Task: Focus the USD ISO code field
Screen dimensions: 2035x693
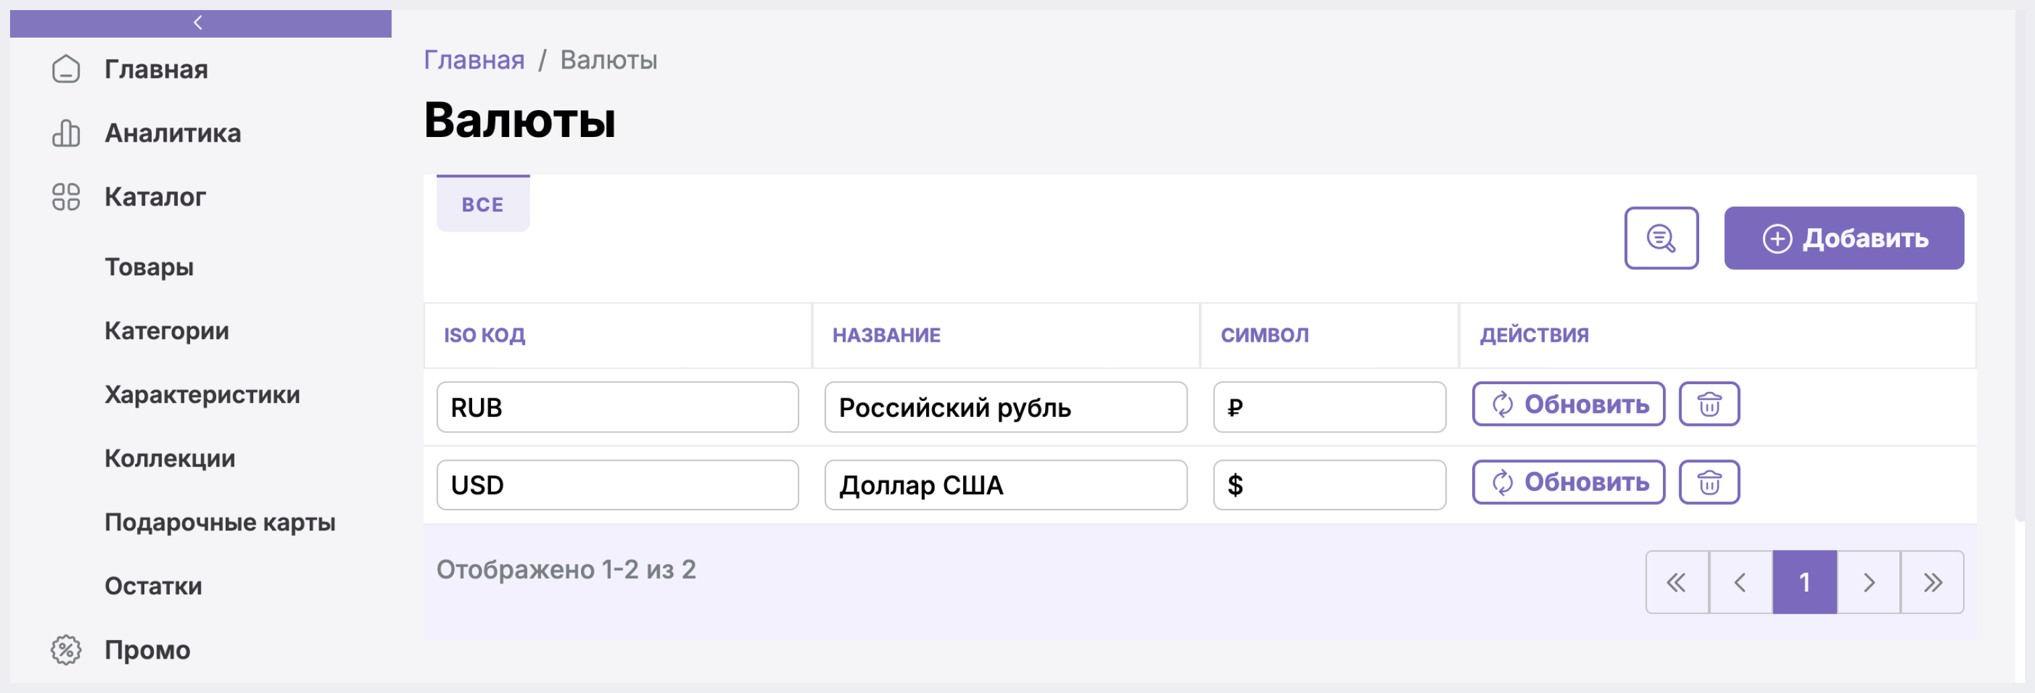Action: click(x=617, y=484)
